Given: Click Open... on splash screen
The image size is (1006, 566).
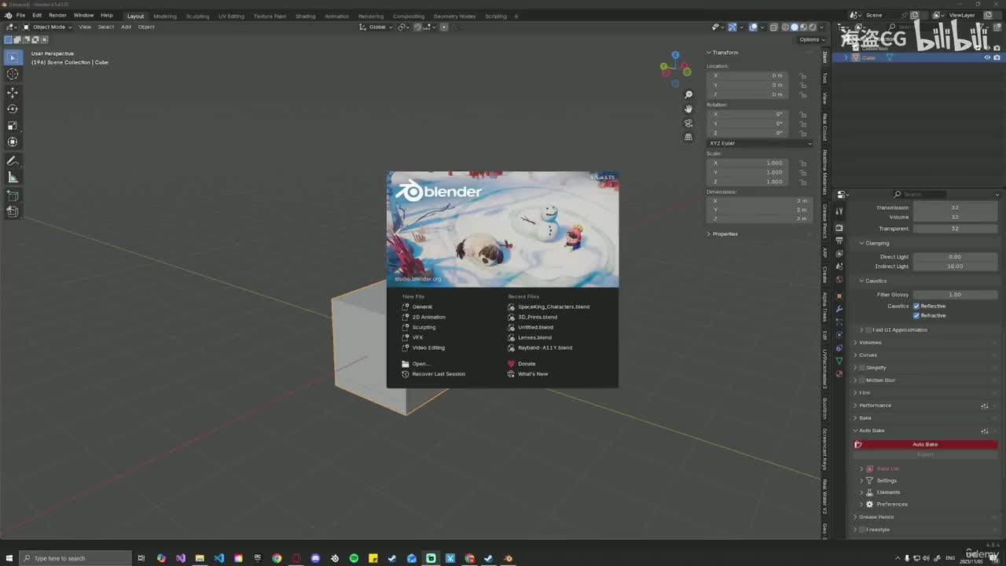Looking at the screenshot, I should 420,364.
